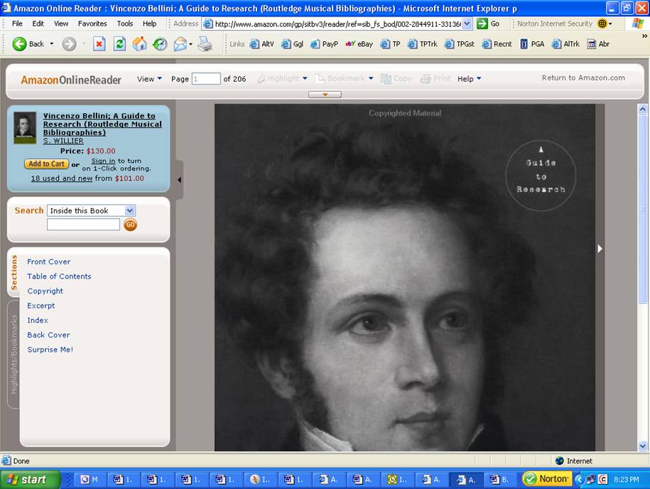Open the View dropdown menu
The image size is (650, 489).
[149, 79]
